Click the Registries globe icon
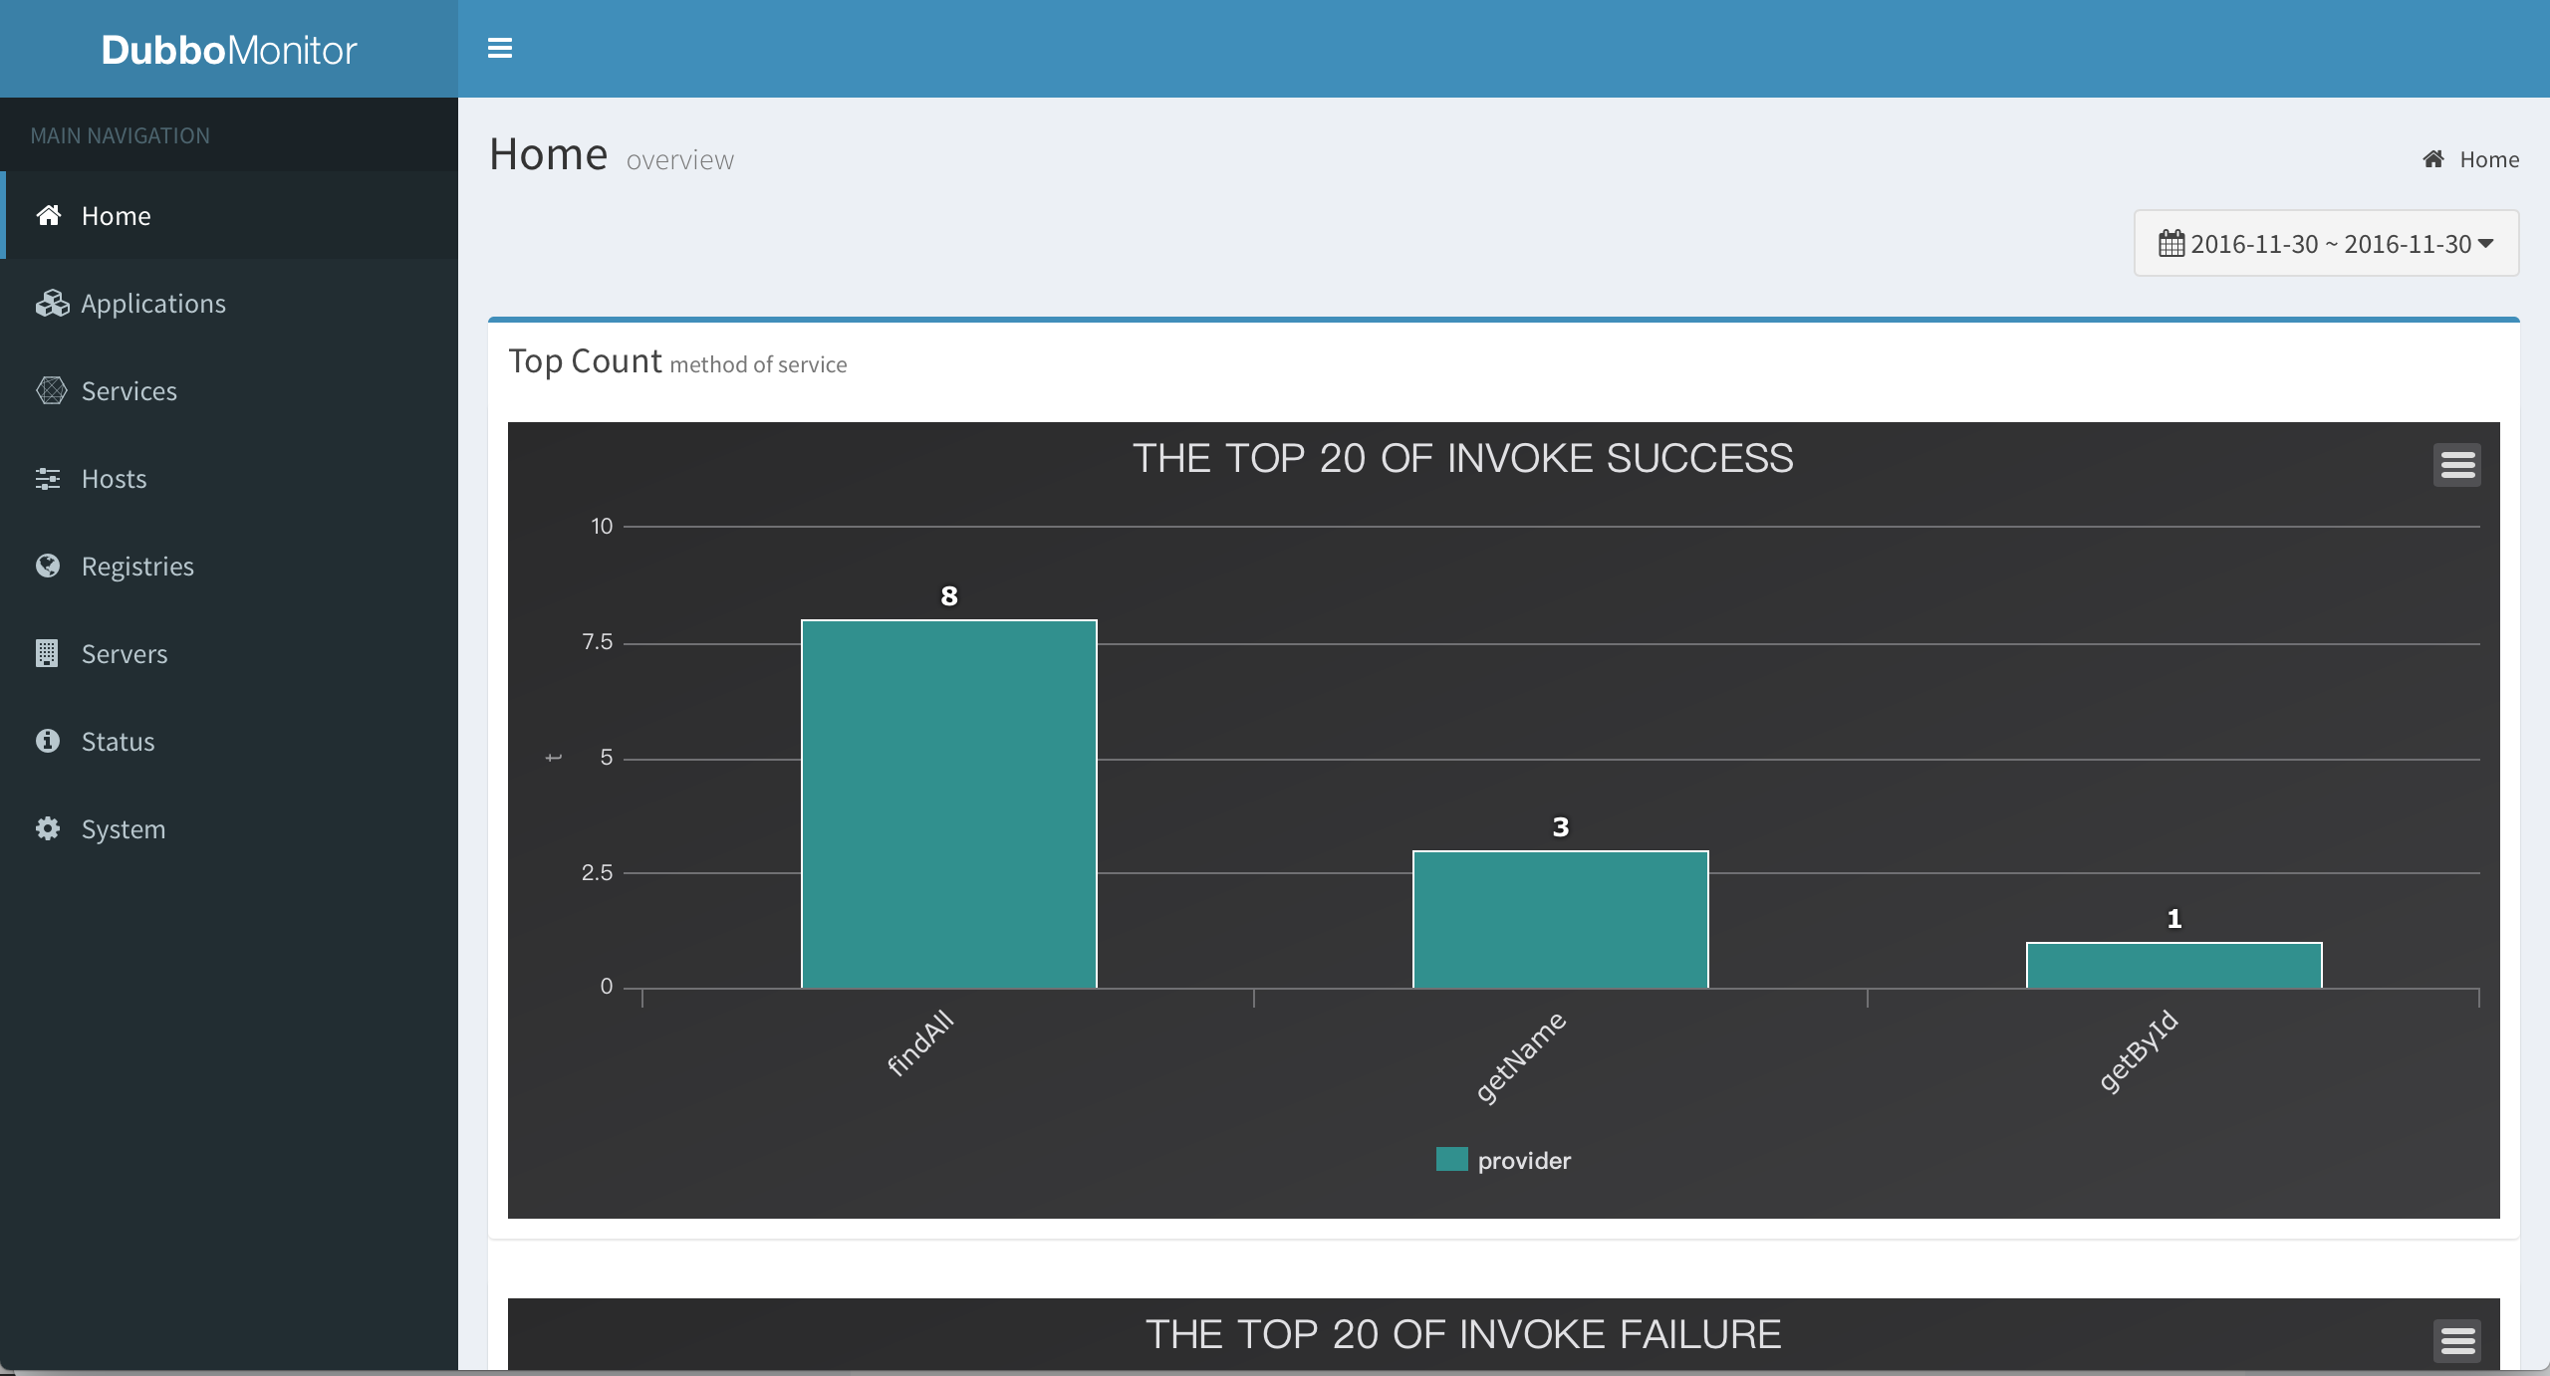This screenshot has height=1376, width=2550. point(48,566)
